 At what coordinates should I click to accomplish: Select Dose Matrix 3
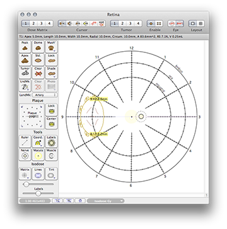tap(41, 23)
